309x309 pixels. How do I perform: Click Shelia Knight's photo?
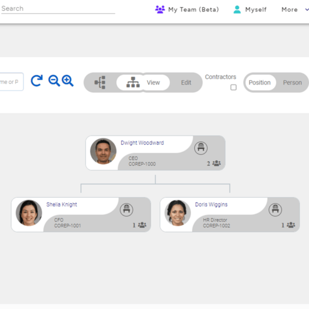(x=29, y=213)
